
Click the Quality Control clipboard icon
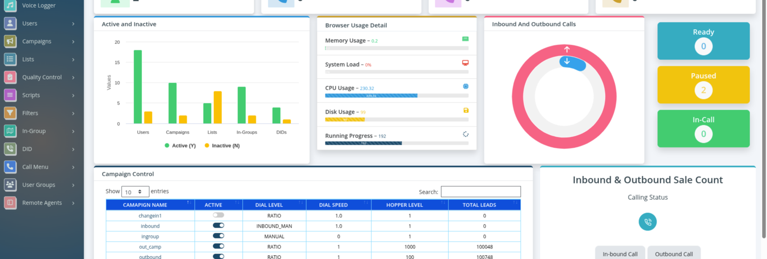tap(10, 77)
